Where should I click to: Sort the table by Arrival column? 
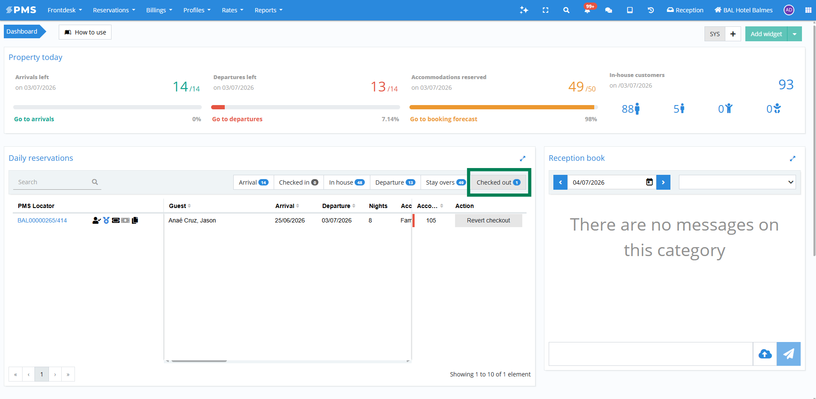(287, 206)
